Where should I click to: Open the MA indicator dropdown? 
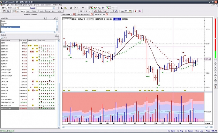coord(23,11)
